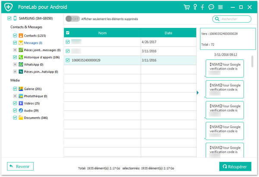Click the Contacts category icon
Viewport: 259px width, 177px height.
[21, 36]
